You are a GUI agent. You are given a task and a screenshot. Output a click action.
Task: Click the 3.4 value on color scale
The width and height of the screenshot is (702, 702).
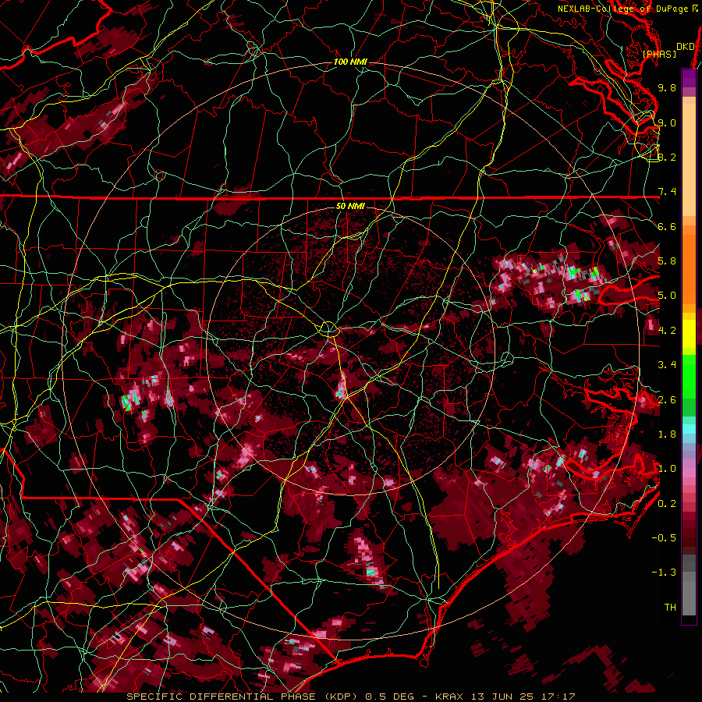667,365
